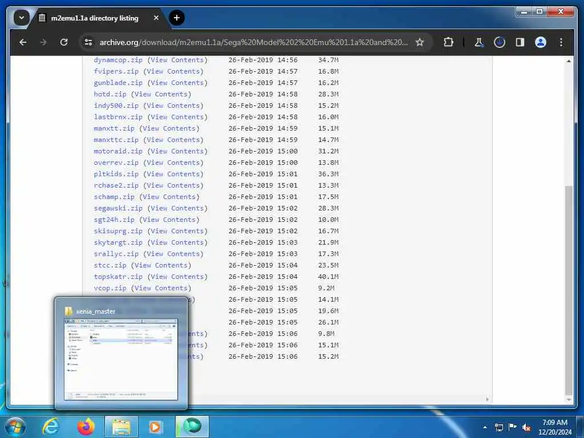View Contents of vcop.zip

click(161, 288)
